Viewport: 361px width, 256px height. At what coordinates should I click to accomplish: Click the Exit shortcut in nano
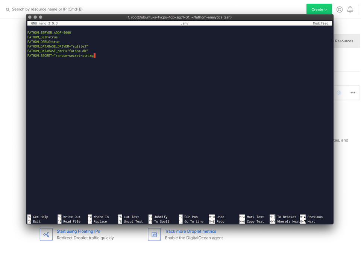[x=34, y=222]
